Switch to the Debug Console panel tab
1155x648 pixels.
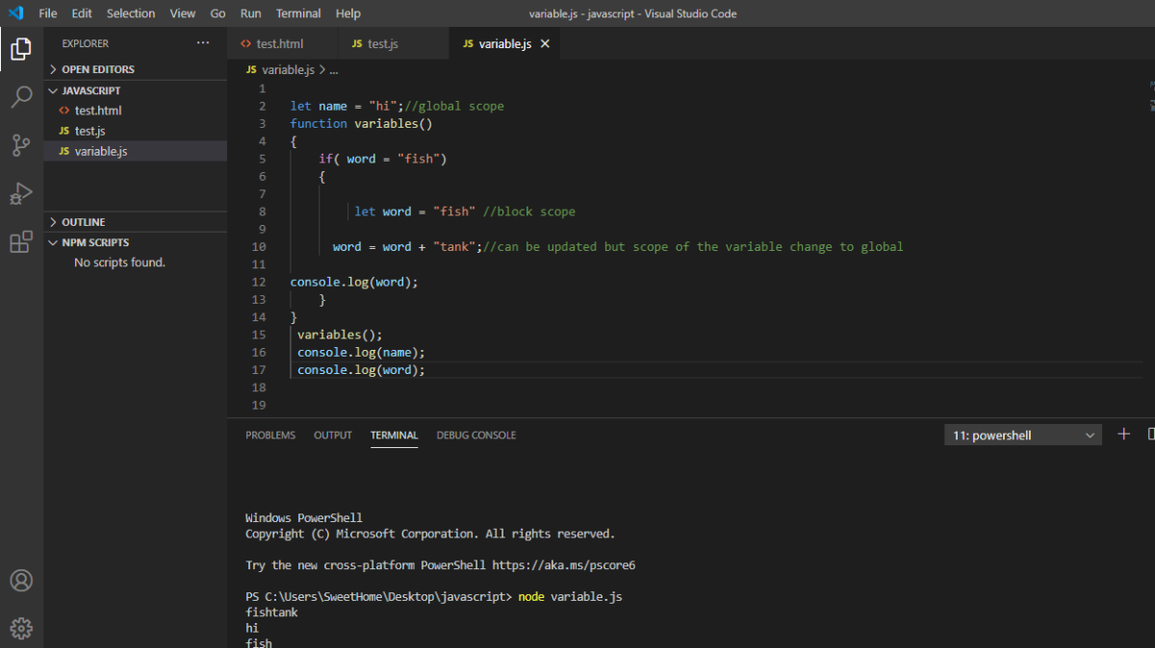tap(475, 436)
